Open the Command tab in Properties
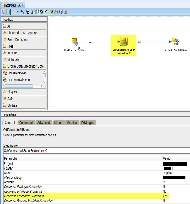Screen dimensions: 190x204 click(x=26, y=123)
